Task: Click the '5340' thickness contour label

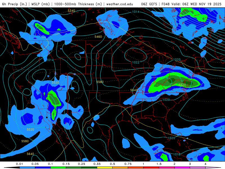Action: click(71, 11)
